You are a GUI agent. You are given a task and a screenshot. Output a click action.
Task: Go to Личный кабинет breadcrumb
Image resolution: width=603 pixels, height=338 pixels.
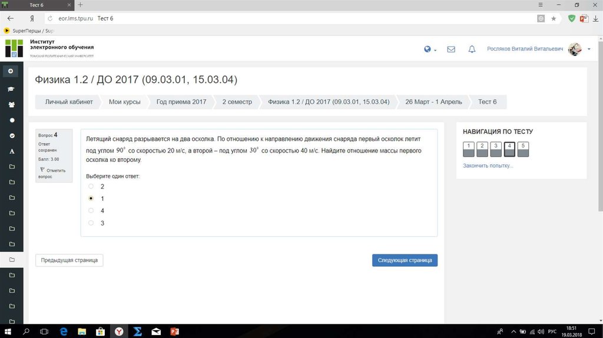pyautogui.click(x=69, y=102)
